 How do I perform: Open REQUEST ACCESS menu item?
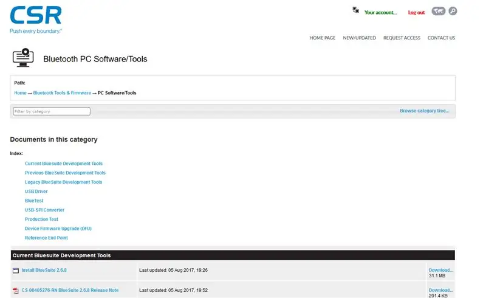[402, 38]
